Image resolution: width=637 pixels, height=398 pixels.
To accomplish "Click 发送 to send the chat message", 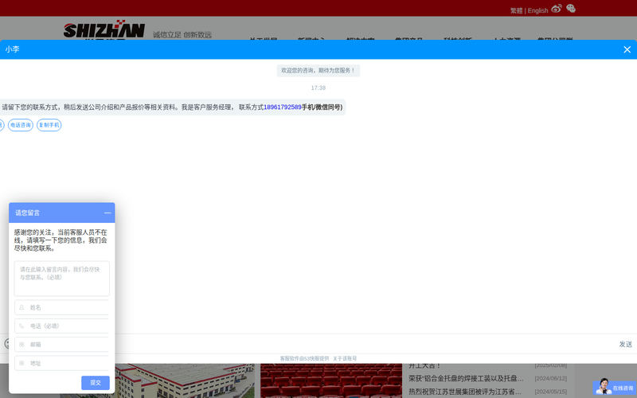I will click(625, 344).
